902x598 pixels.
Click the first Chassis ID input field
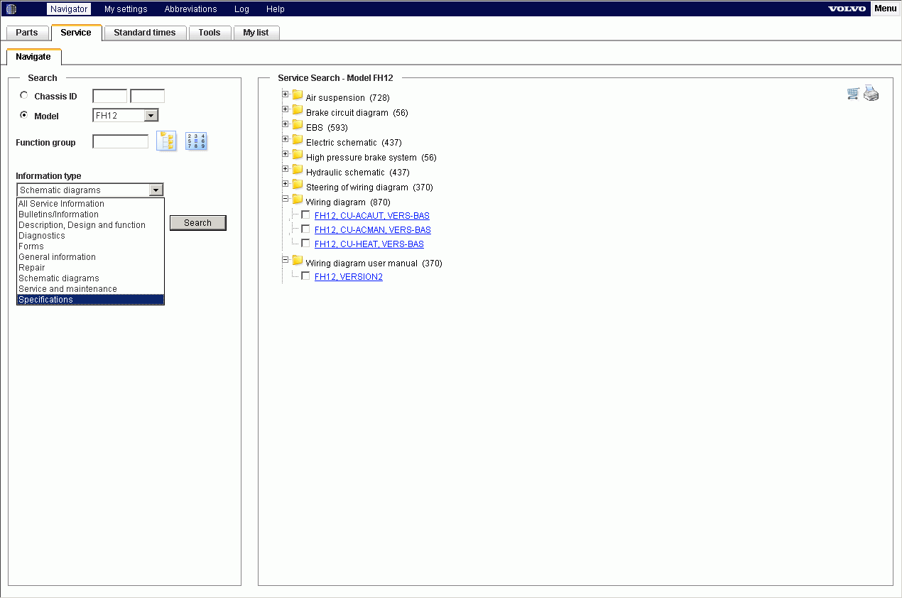pyautogui.click(x=110, y=96)
